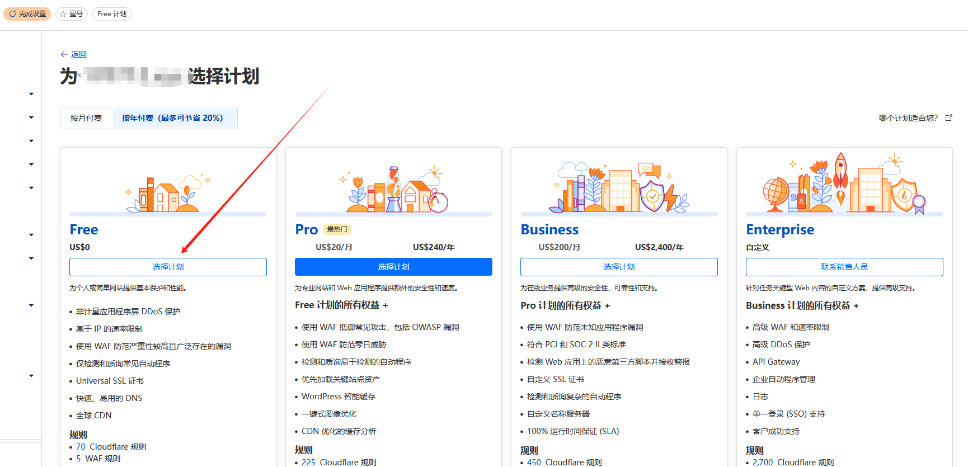Screen dimensions: 968x467
Task: Select the Pro plan blue 选择计划 button
Action: (x=393, y=267)
